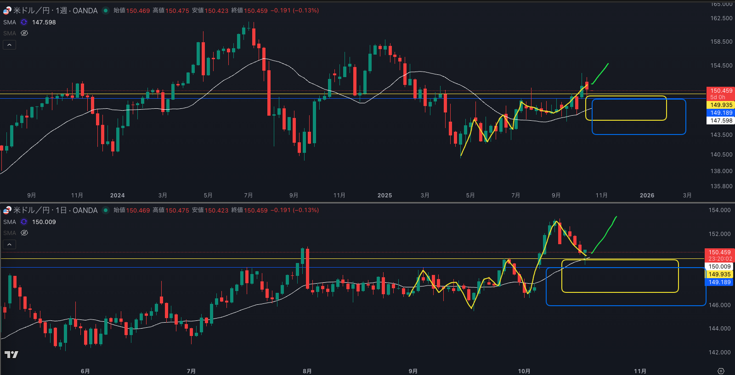Click green market status dot on weekly chart

[x=106, y=10]
